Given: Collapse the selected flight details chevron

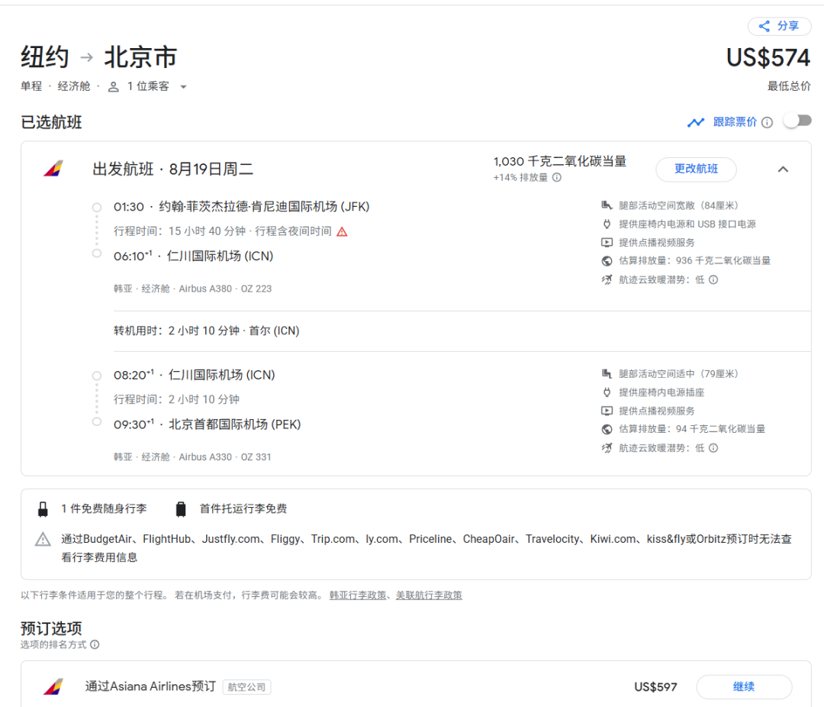Looking at the screenshot, I should pos(783,169).
